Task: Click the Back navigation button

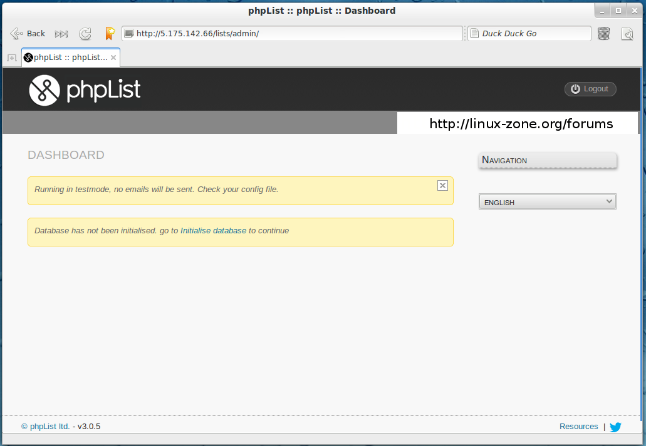Action: [x=28, y=34]
